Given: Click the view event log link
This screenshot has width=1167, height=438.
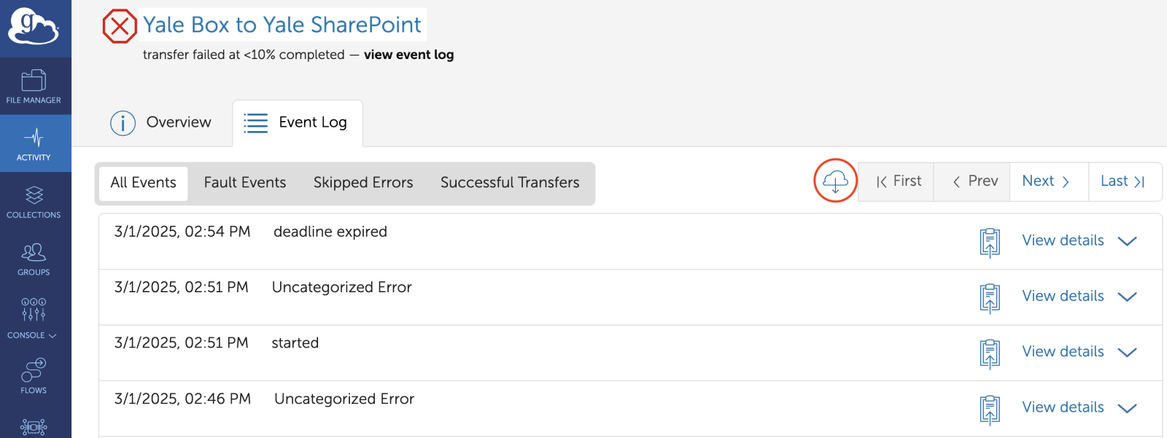Looking at the screenshot, I should coord(408,55).
